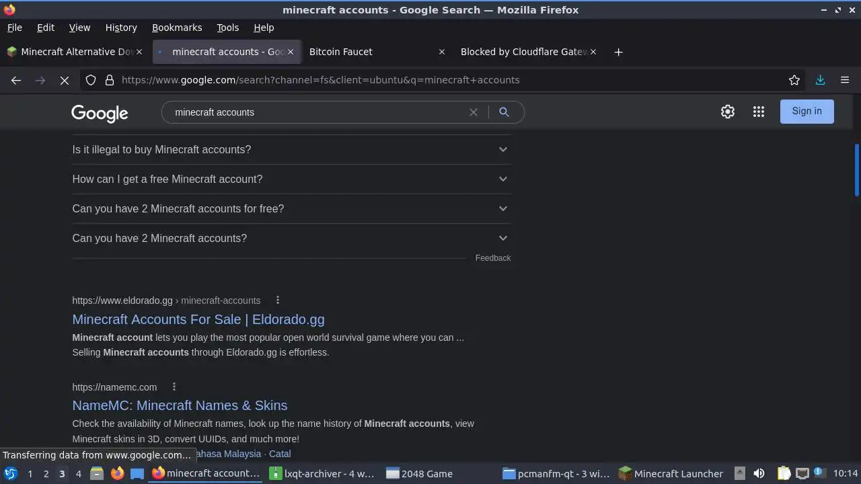View site info via the padlock icon
The image size is (861, 484).
pos(110,80)
